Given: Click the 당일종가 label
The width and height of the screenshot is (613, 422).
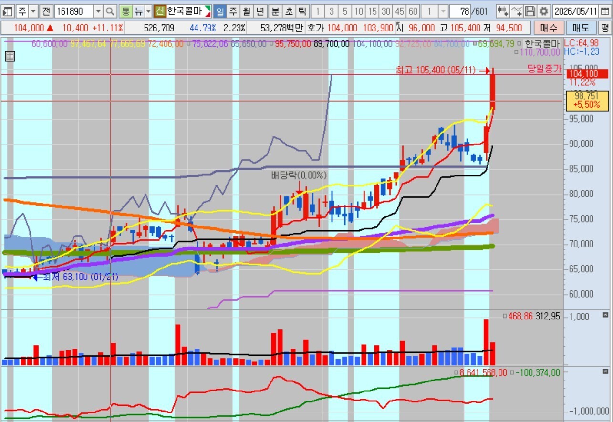Looking at the screenshot, I should click(x=544, y=69).
